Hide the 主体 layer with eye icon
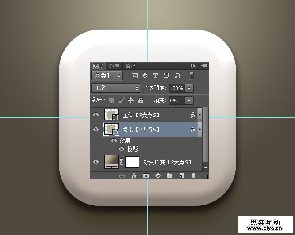295x235 pixels. point(96,115)
